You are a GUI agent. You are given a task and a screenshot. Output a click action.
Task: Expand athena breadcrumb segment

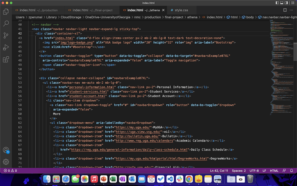[x=192, y=17]
